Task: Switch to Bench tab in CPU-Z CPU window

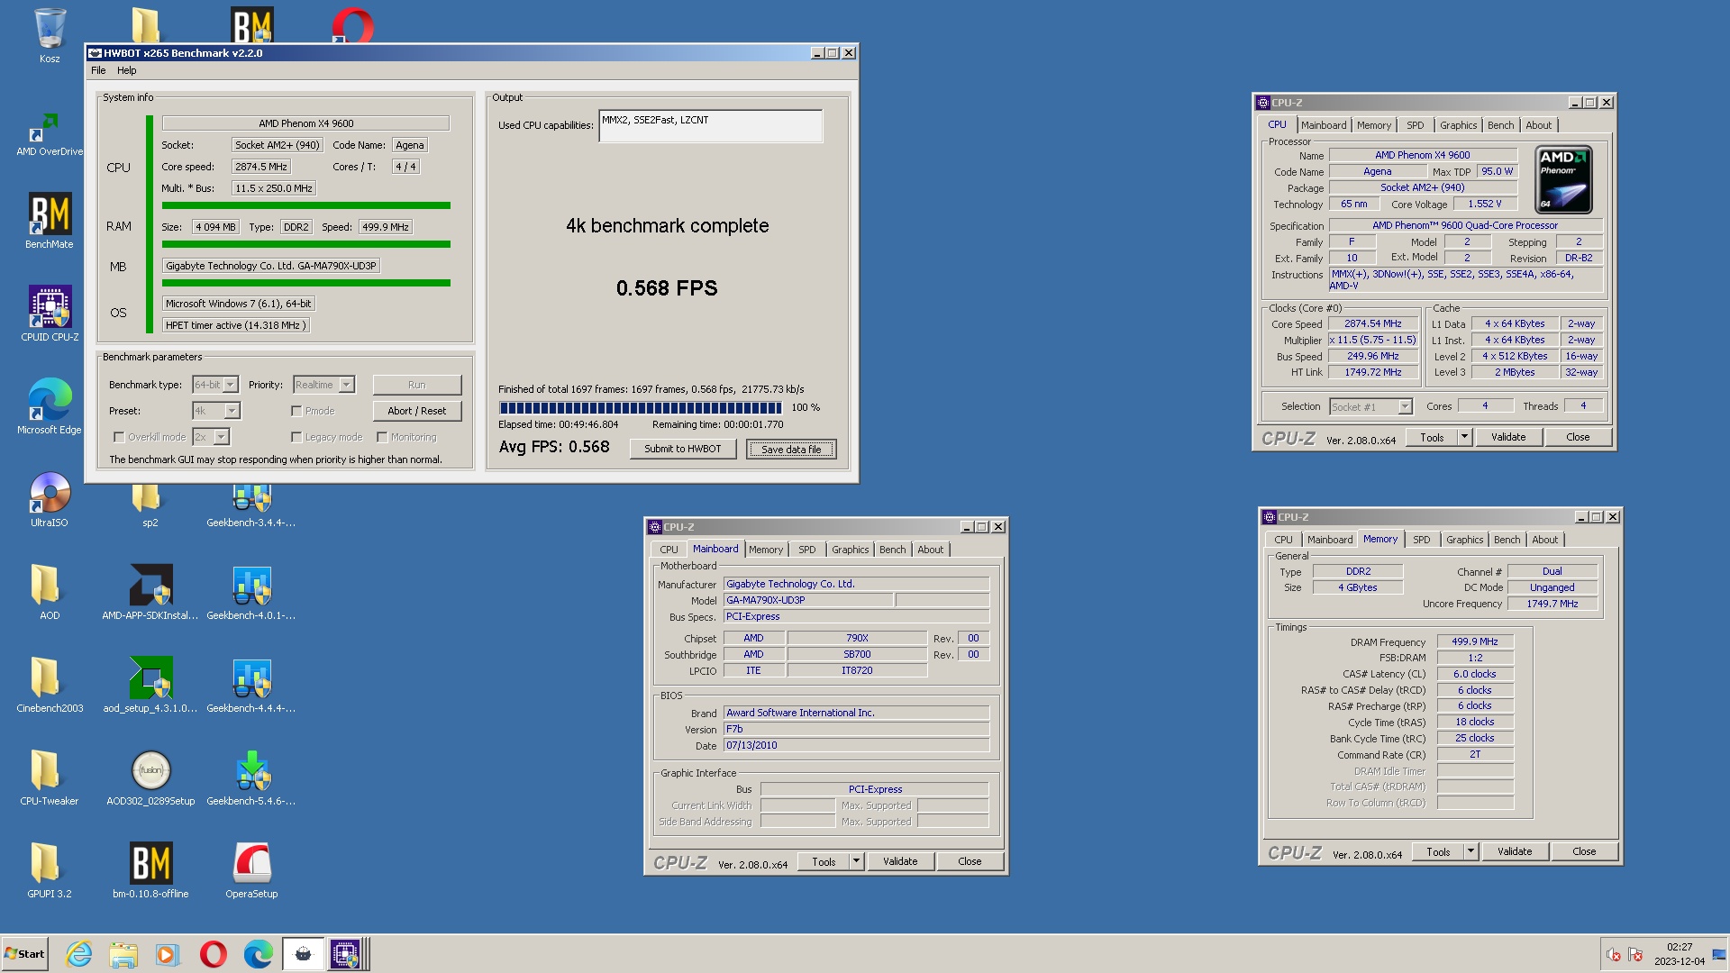Action: (x=1500, y=125)
